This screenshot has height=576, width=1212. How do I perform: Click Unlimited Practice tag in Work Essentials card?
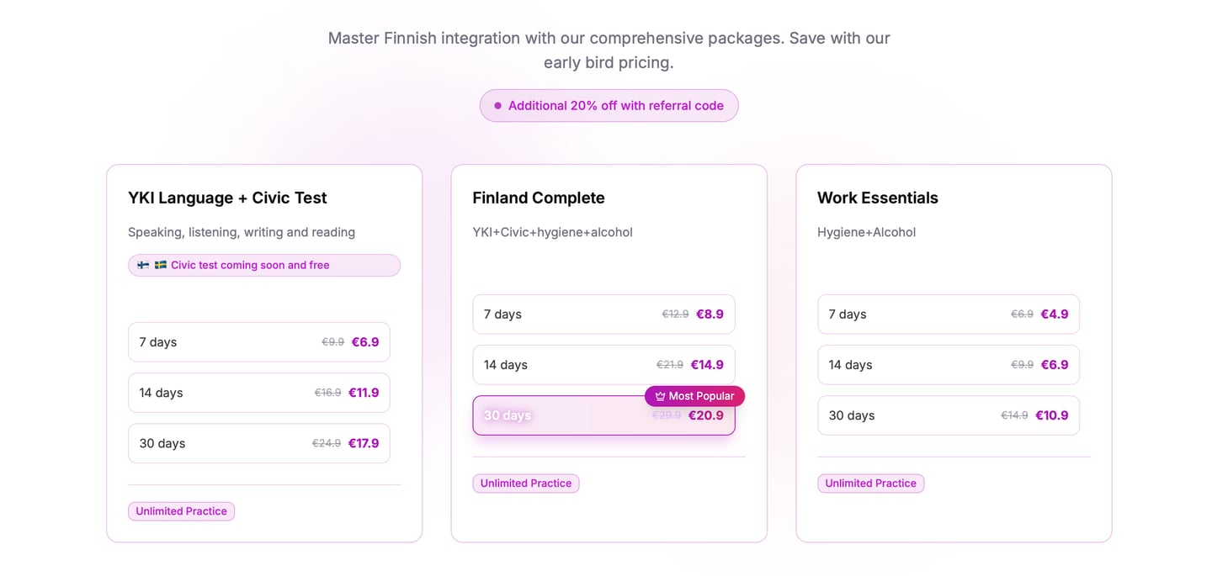pyautogui.click(x=870, y=484)
